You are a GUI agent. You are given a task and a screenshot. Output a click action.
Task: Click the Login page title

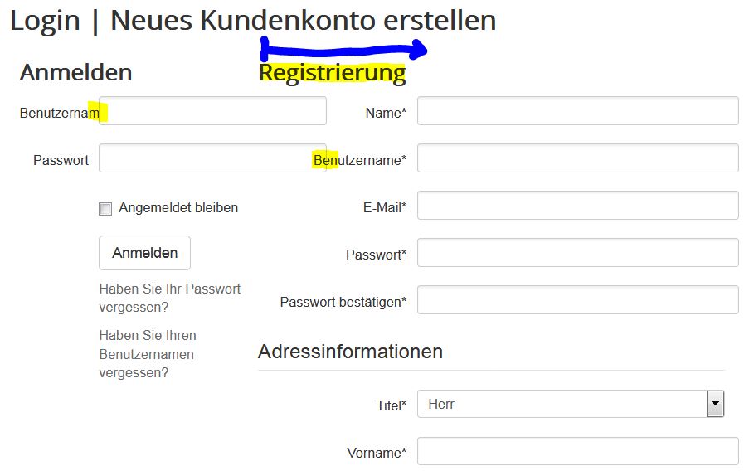tap(45, 21)
